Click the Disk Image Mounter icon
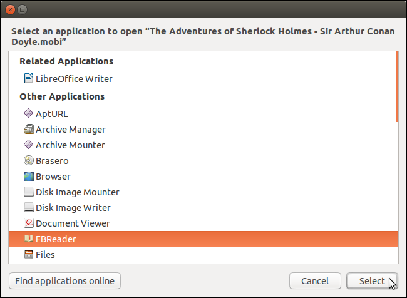The image size is (407, 298). pos(28,192)
